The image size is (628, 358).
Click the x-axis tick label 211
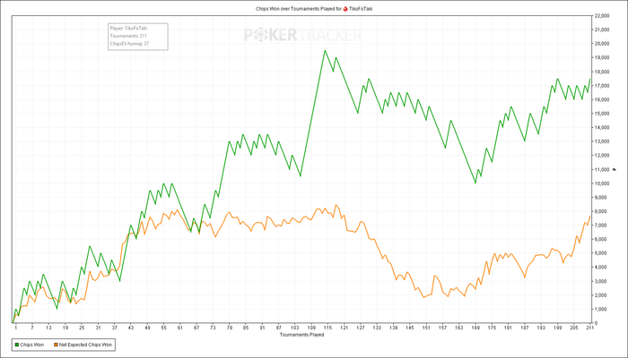point(589,328)
